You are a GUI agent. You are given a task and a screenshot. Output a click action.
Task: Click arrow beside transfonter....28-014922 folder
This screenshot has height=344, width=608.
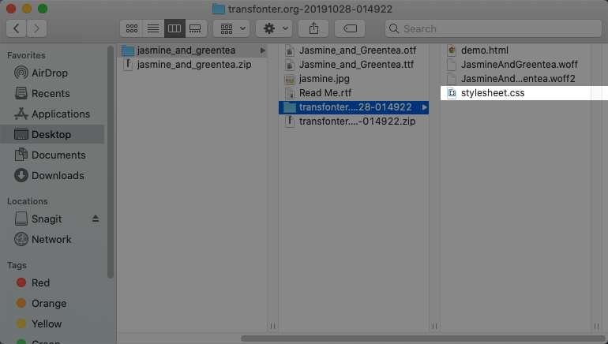[x=425, y=107]
